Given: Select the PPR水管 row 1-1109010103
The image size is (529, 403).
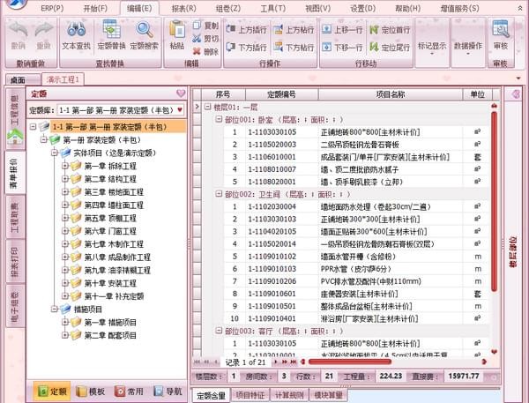Looking at the screenshot, I should coord(346,269).
